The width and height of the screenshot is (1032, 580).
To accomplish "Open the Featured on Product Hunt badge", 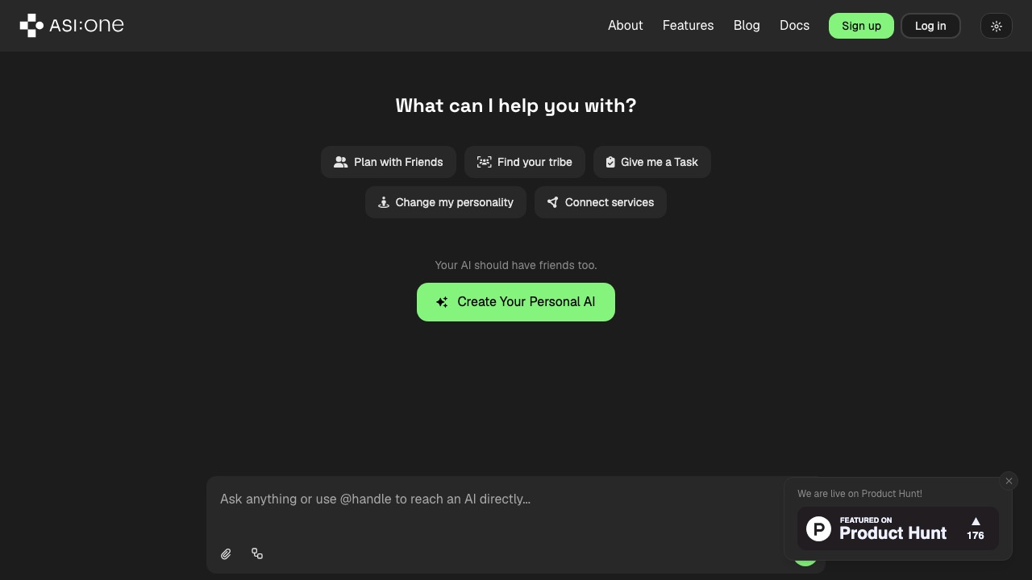I will 897,528.
